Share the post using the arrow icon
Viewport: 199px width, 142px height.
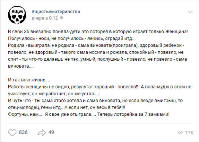point(42,132)
